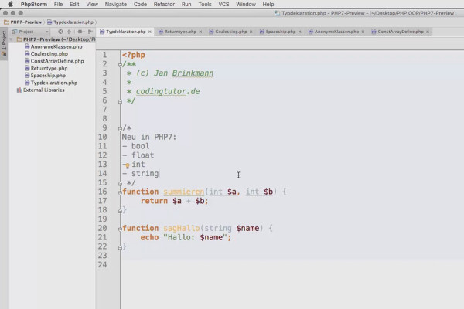Viewport: 464px width, 309px height.
Task: Click the codingtutor.de comment link
Action: point(168,91)
